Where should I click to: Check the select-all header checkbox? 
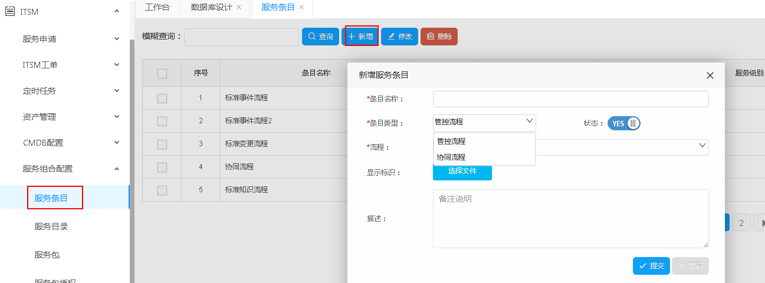pyautogui.click(x=162, y=74)
